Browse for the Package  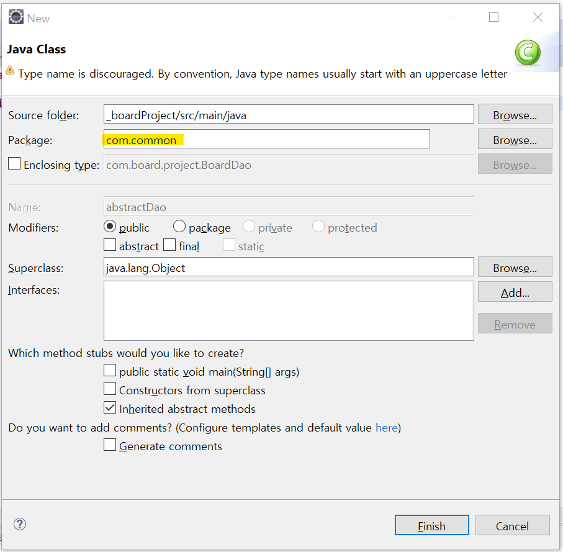point(515,139)
